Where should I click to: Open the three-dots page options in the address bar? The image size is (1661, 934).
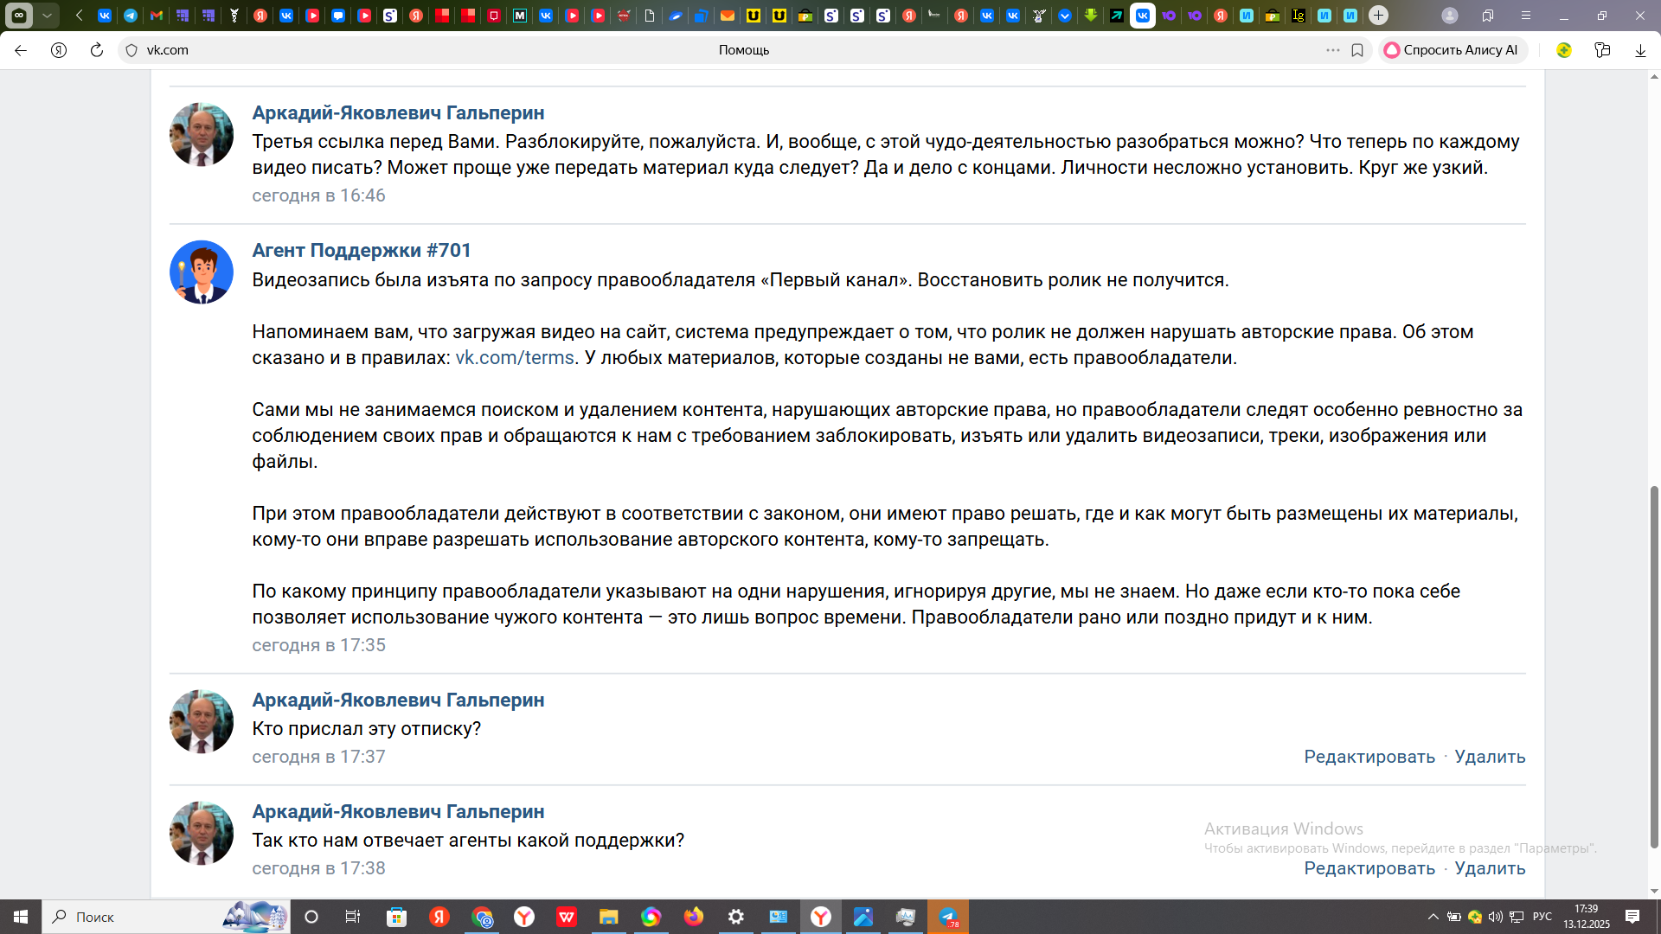pyautogui.click(x=1333, y=50)
